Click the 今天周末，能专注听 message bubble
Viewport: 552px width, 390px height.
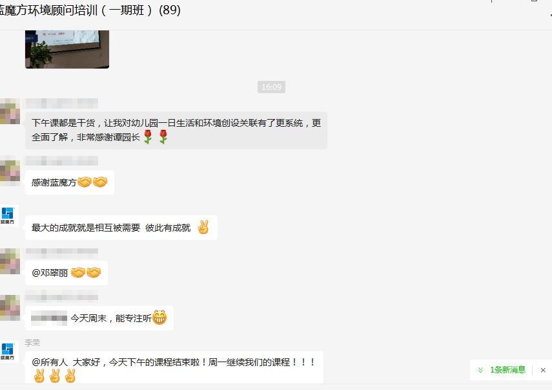click(x=99, y=318)
